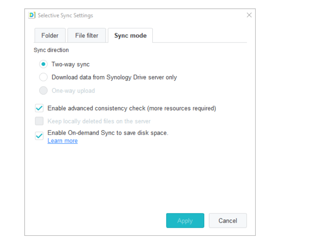Click the greyed-out One-way upload radio button
The image size is (311, 247).
(x=43, y=91)
